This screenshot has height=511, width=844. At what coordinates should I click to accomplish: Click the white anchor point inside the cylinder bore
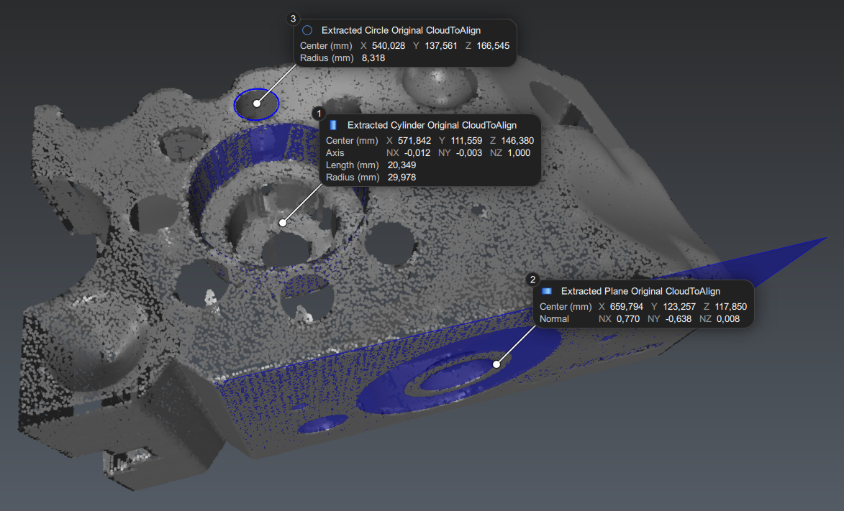click(x=283, y=223)
